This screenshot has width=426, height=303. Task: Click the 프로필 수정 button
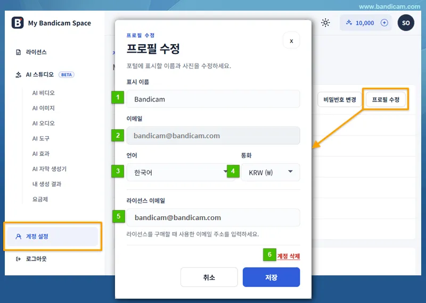pyautogui.click(x=386, y=99)
